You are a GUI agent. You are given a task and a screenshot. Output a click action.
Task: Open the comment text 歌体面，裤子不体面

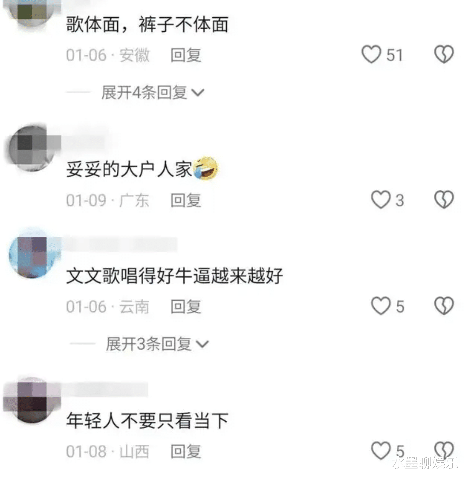[x=147, y=25]
